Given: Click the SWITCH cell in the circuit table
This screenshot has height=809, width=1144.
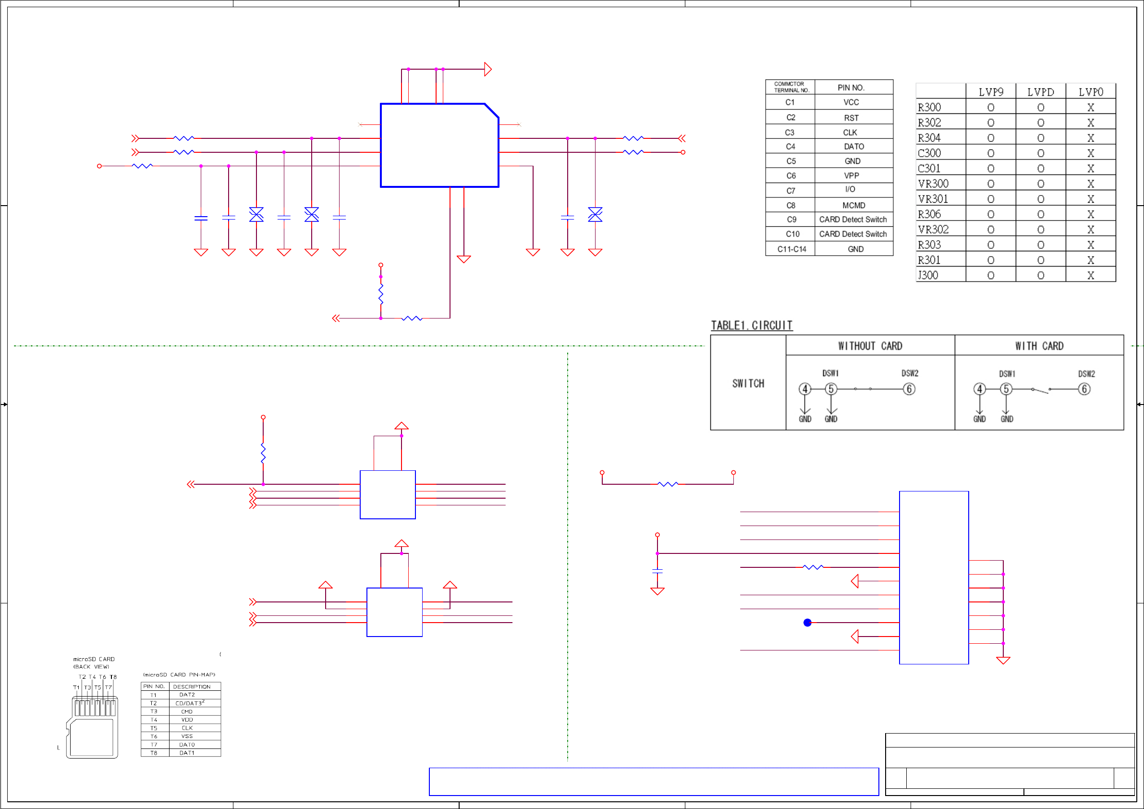Looking at the screenshot, I should pyautogui.click(x=747, y=383).
